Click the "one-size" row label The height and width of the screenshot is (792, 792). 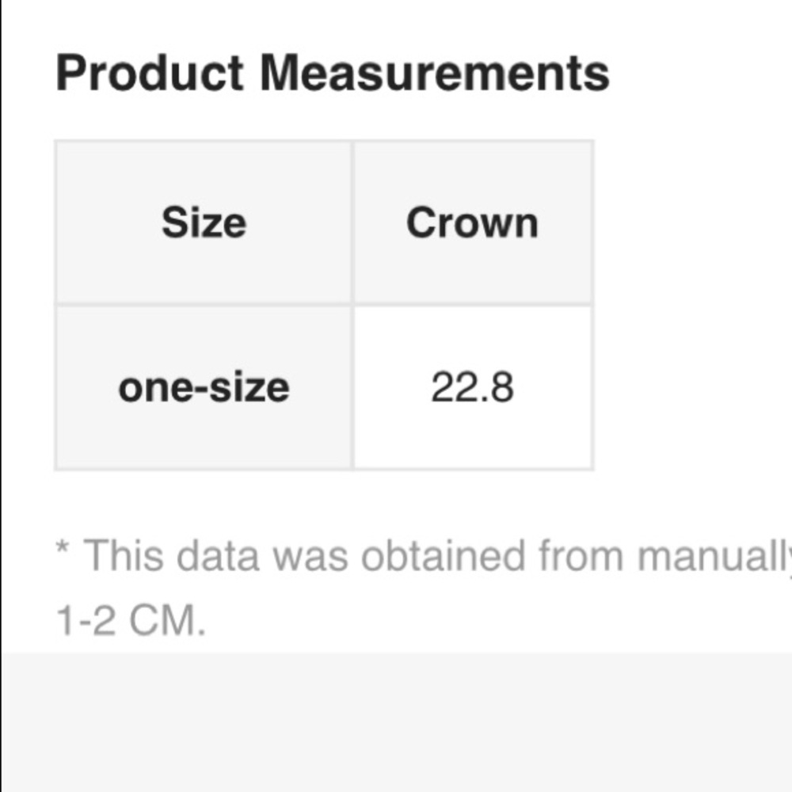coord(204,388)
